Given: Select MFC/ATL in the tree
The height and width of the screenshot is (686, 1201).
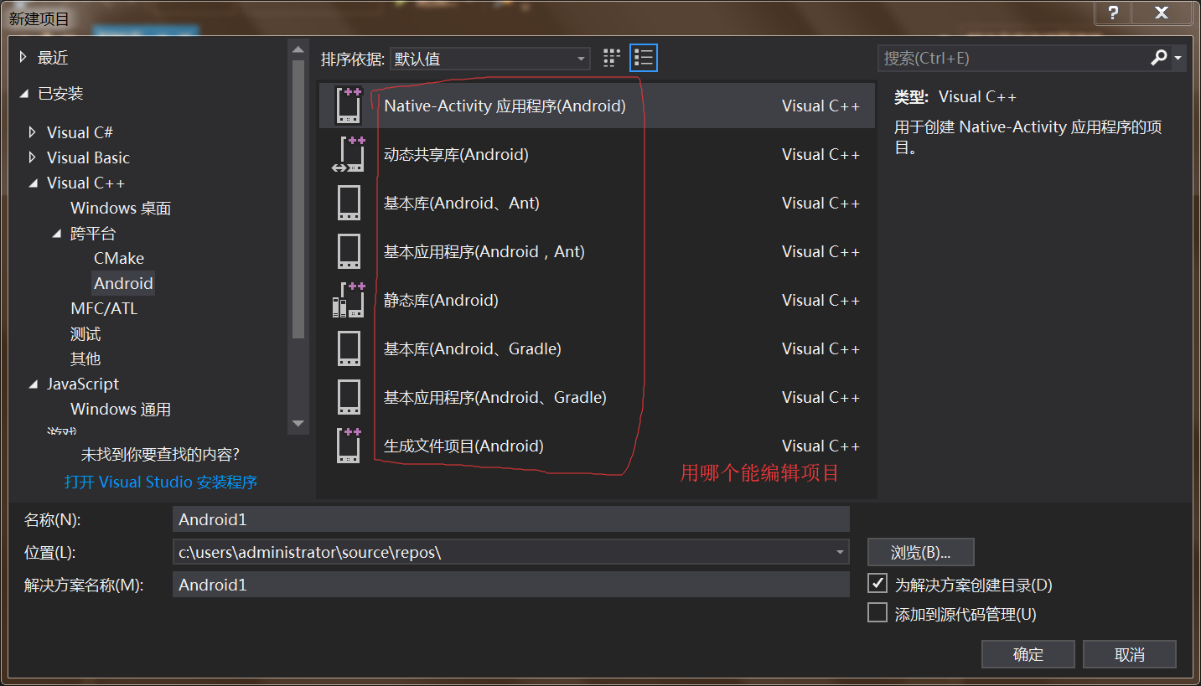Looking at the screenshot, I should [x=104, y=308].
